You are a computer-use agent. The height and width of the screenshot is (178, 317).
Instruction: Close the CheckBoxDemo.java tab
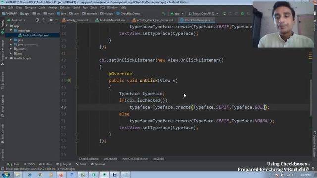click(212, 20)
